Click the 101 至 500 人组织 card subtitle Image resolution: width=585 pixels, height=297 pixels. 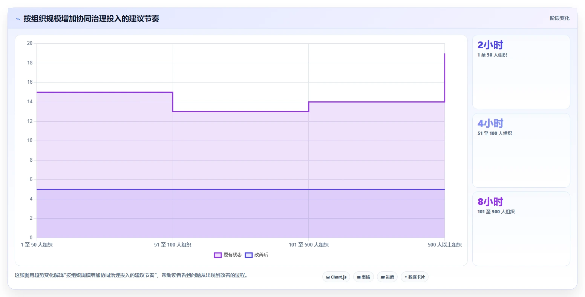click(496, 212)
